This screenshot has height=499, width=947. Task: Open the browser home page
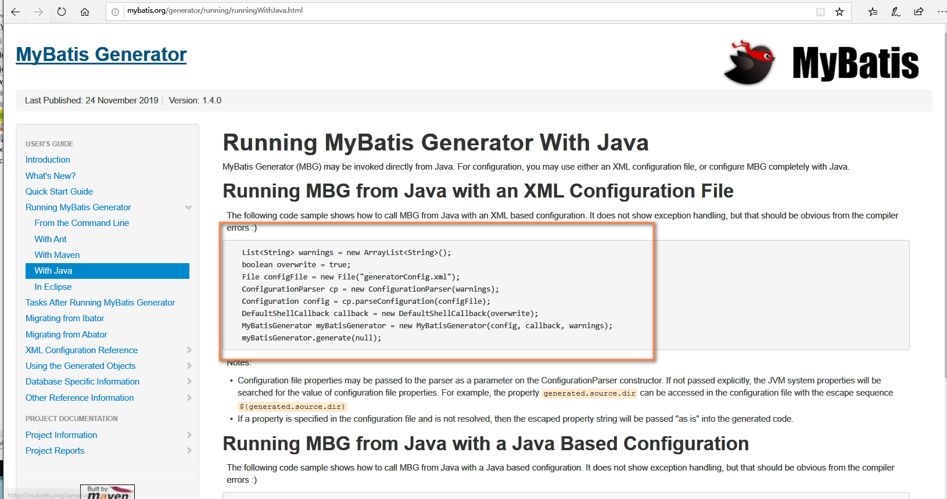[x=85, y=12]
